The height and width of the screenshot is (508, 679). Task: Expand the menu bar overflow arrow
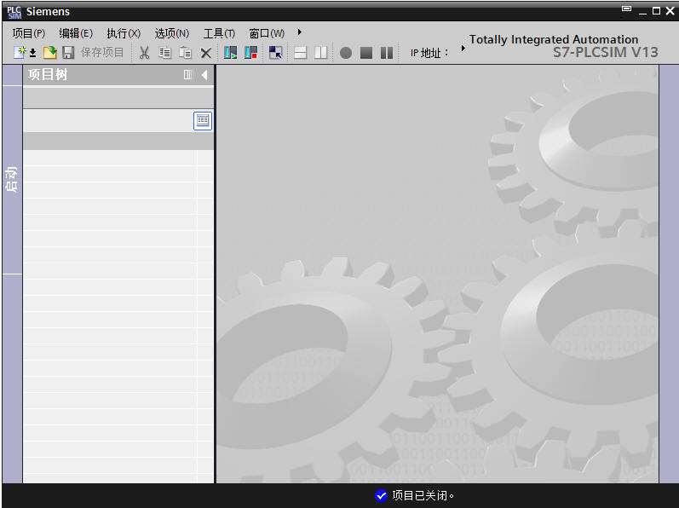(x=299, y=32)
